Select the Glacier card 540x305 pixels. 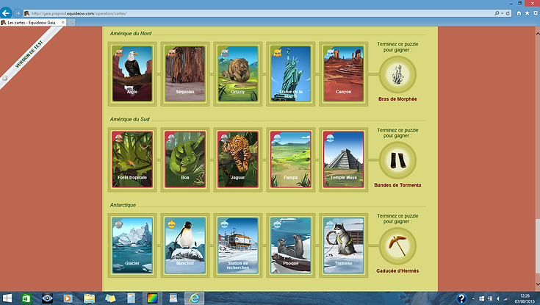point(132,245)
